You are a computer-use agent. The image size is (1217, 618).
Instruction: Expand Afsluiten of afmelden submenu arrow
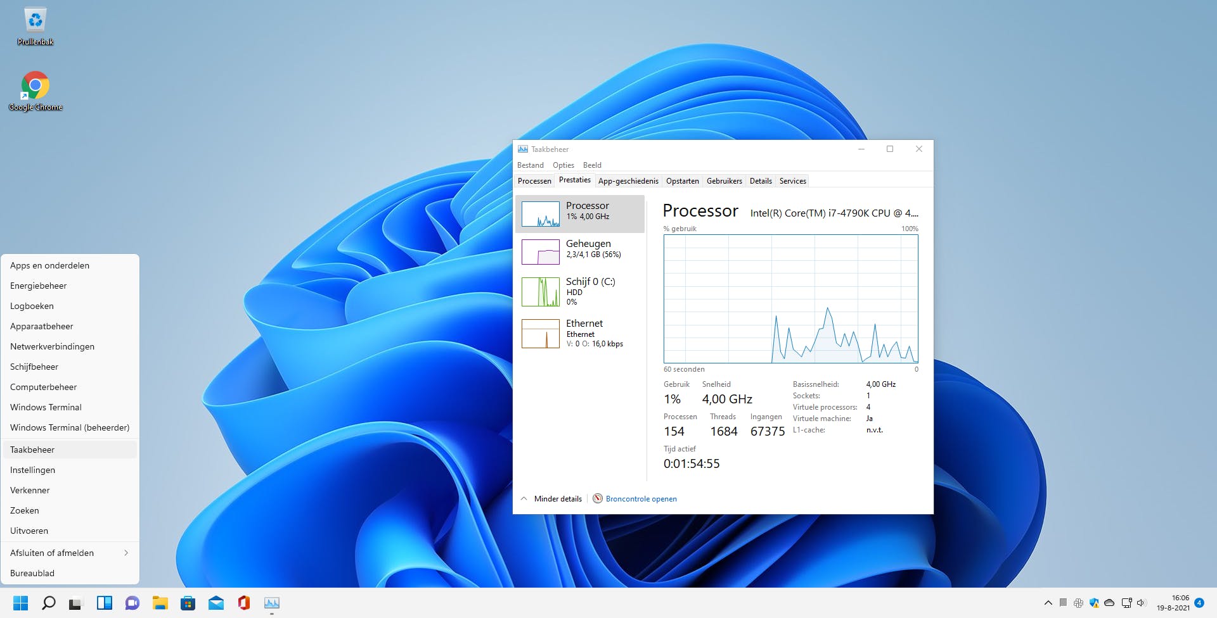(126, 553)
